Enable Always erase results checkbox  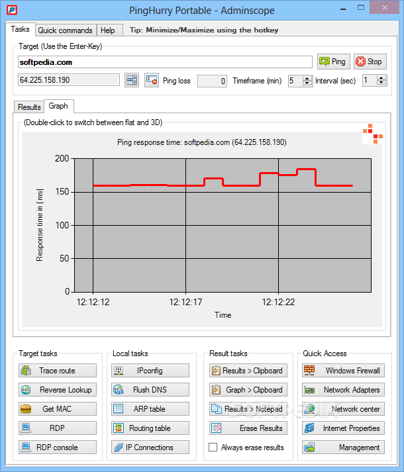pos(213,448)
